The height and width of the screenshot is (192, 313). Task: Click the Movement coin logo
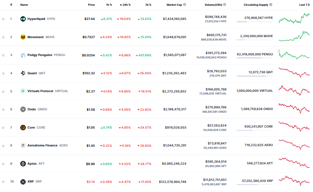[x=23, y=37]
